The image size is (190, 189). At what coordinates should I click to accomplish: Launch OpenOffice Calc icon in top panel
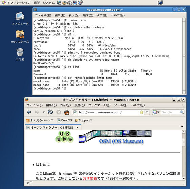pos(81,3)
